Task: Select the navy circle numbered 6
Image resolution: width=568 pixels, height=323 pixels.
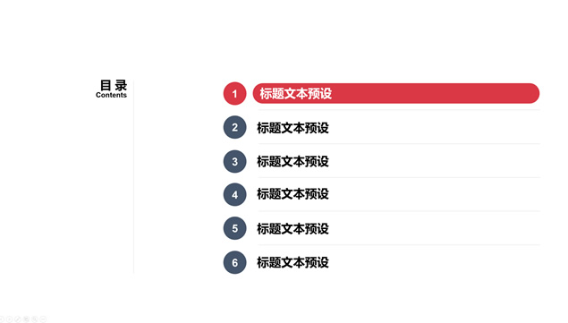Action: tap(234, 262)
